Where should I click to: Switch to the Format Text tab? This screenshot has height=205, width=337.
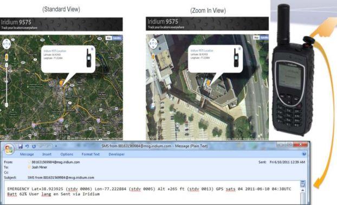tap(90, 154)
